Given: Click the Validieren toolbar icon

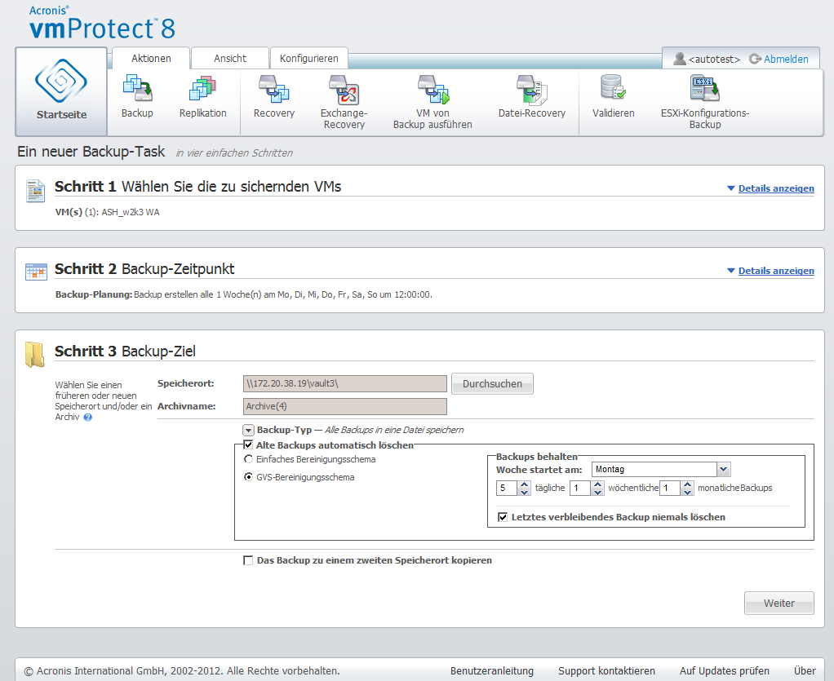Looking at the screenshot, I should click(613, 88).
